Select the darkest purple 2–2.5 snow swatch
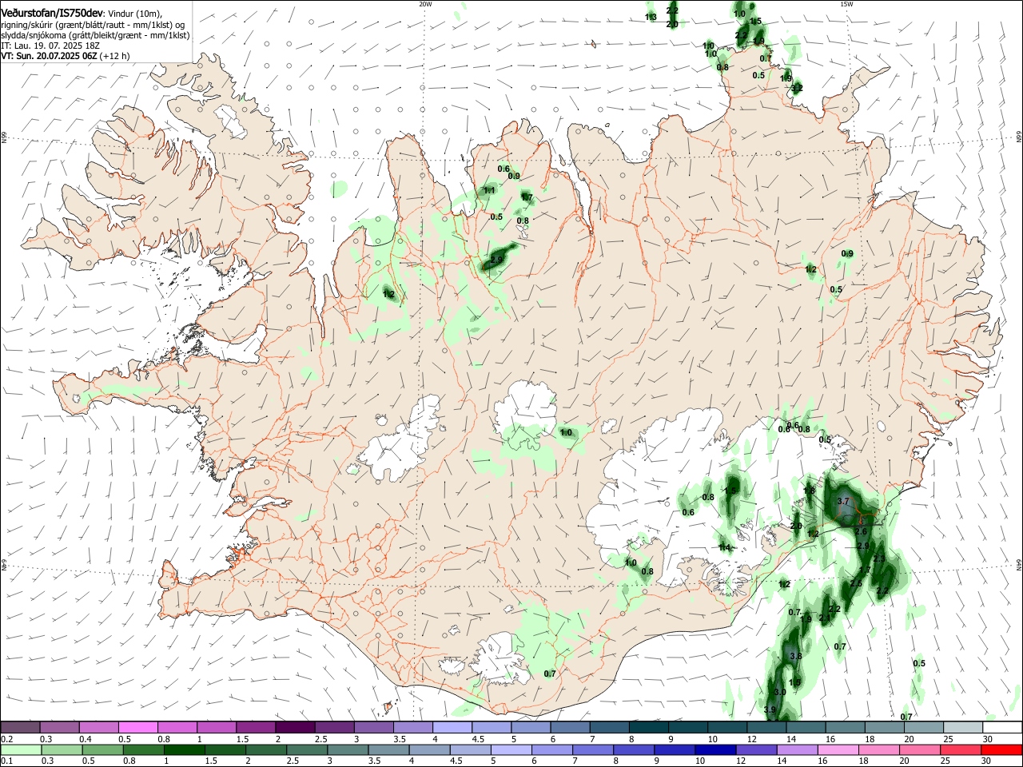 (x=295, y=728)
